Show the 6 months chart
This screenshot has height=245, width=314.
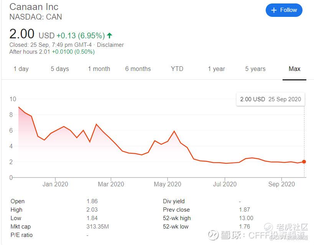[x=138, y=69]
